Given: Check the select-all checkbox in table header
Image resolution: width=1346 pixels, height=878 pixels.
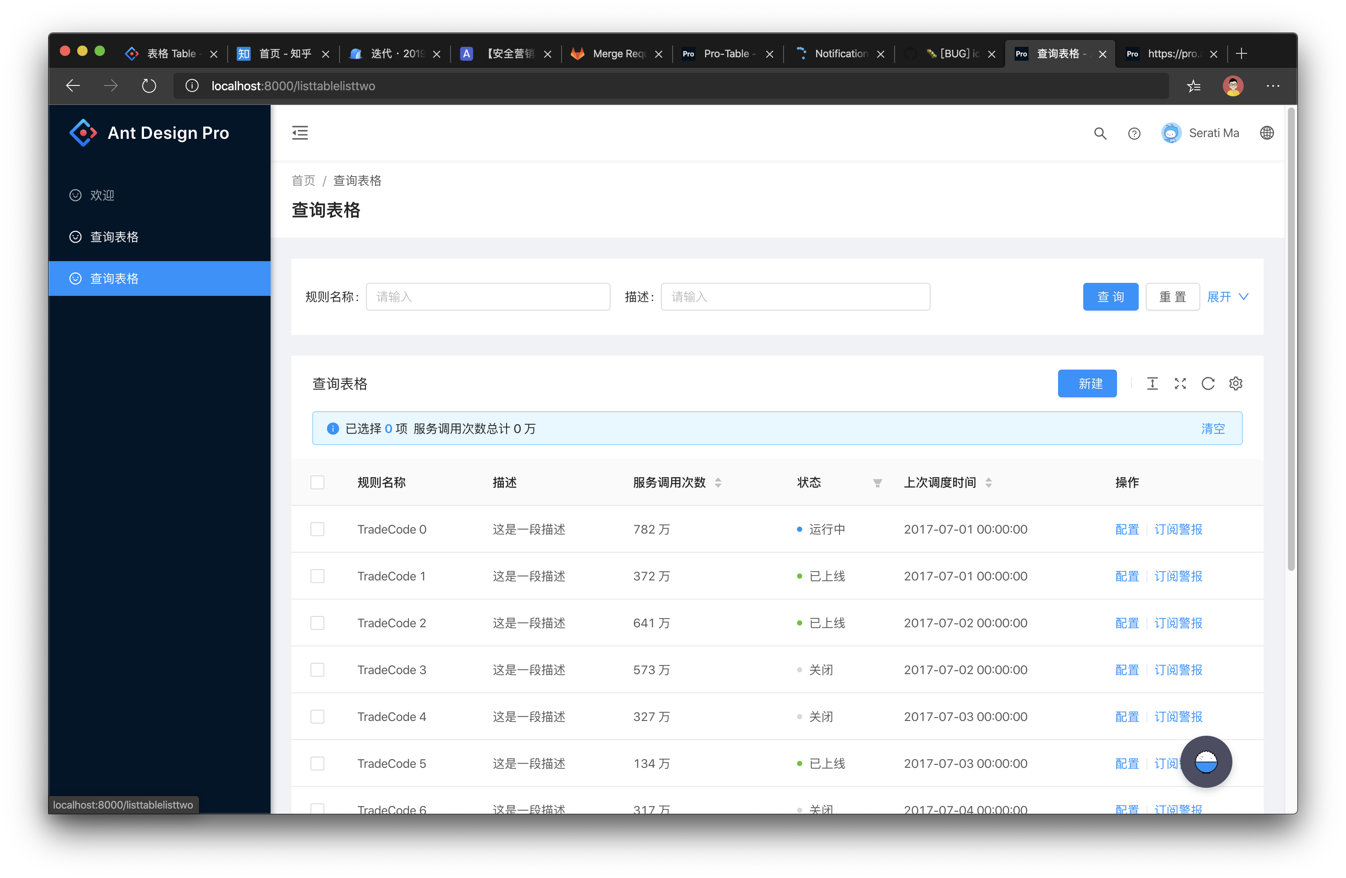Looking at the screenshot, I should tap(317, 482).
